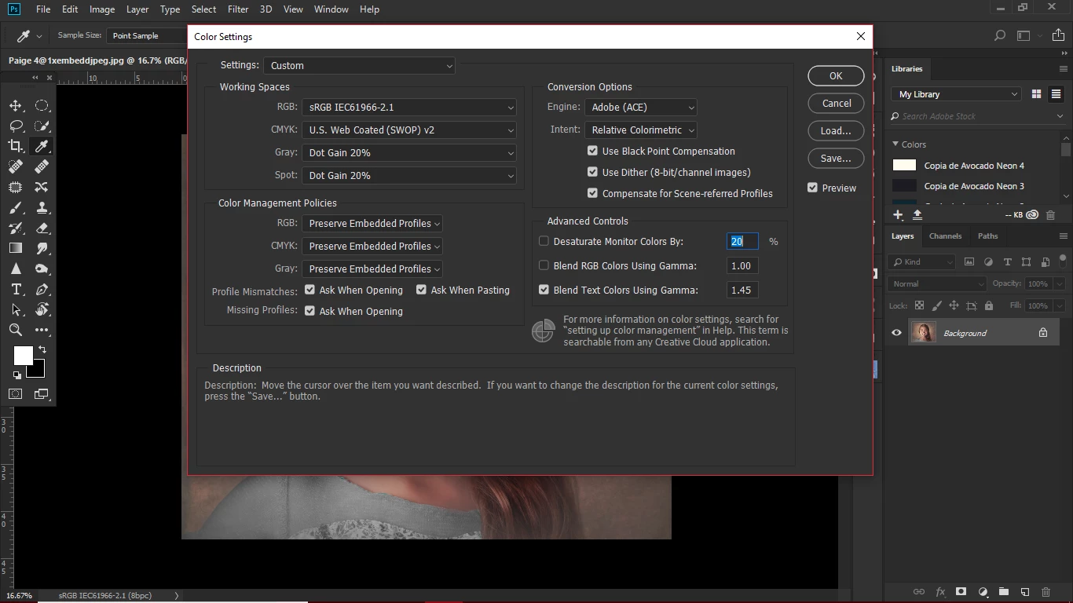This screenshot has width=1073, height=603.
Task: Click the background color swatch
Action: (x=37, y=371)
